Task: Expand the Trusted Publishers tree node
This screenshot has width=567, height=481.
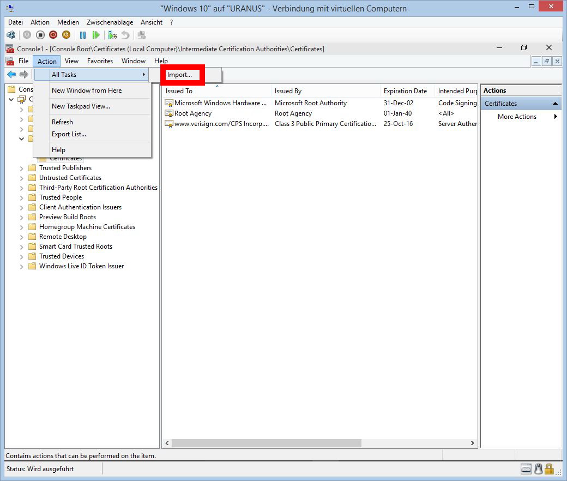Action: tap(22, 169)
